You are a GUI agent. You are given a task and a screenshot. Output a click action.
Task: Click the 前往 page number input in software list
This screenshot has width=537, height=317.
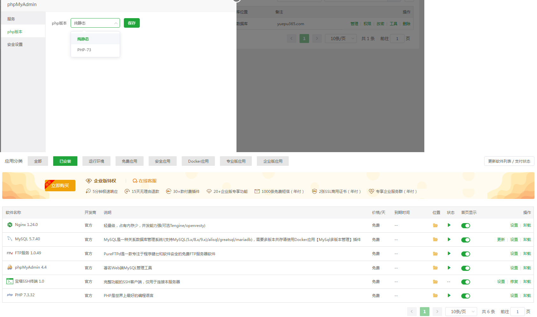[518, 312]
